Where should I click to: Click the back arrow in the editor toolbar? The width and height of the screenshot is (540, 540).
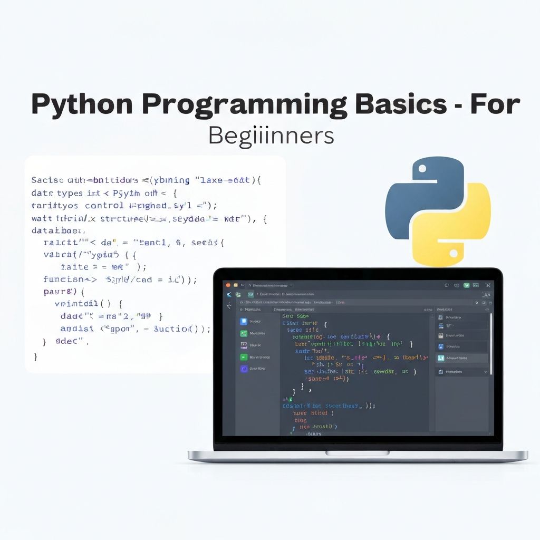(x=228, y=294)
